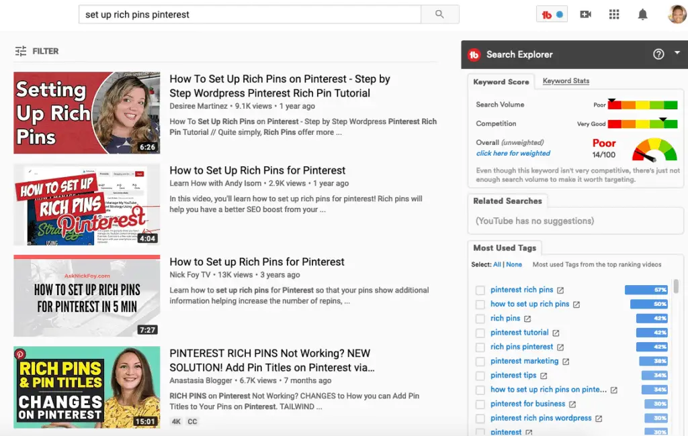Open the user account avatar

coord(677,15)
